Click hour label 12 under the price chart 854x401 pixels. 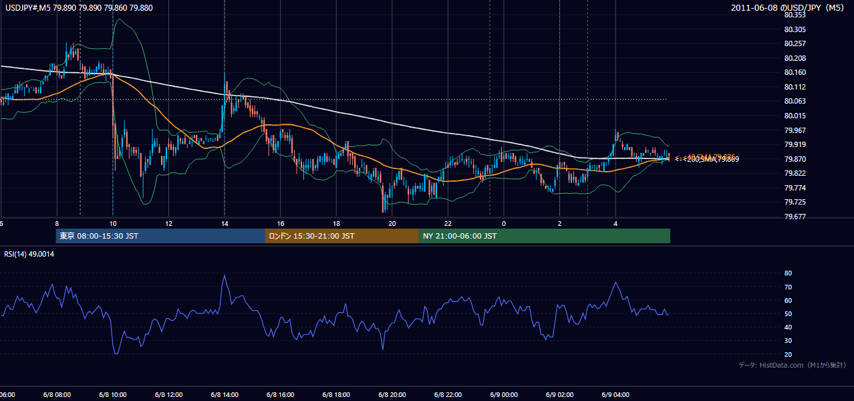coord(168,223)
